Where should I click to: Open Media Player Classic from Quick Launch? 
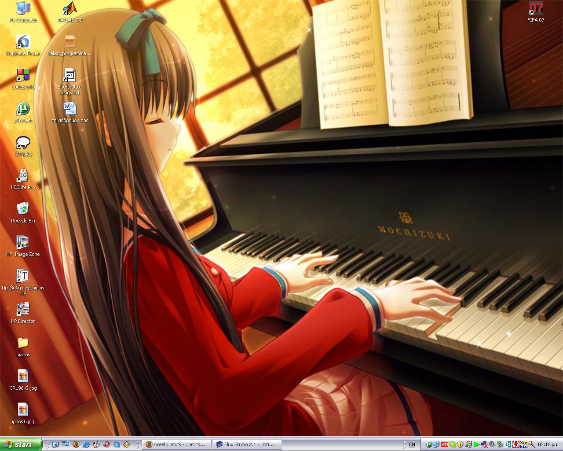tap(96, 444)
